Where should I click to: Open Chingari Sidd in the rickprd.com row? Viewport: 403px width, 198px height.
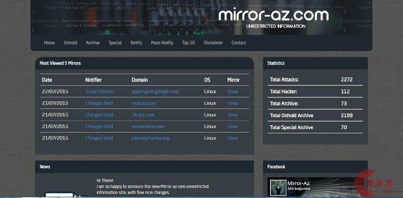99,103
